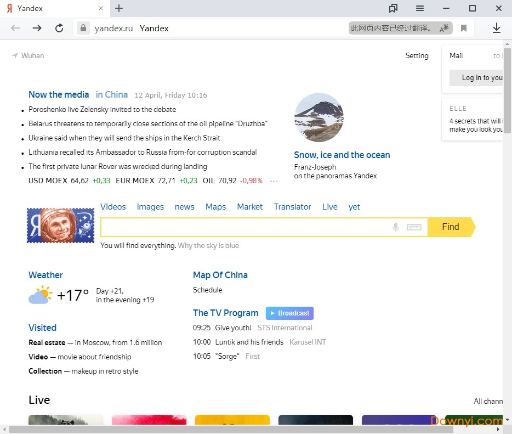Open the Translator search tab

pyautogui.click(x=293, y=207)
